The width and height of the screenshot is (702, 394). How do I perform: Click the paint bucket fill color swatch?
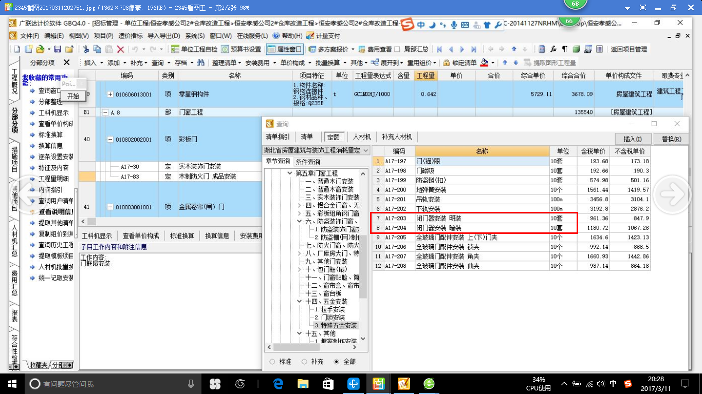[x=484, y=63]
